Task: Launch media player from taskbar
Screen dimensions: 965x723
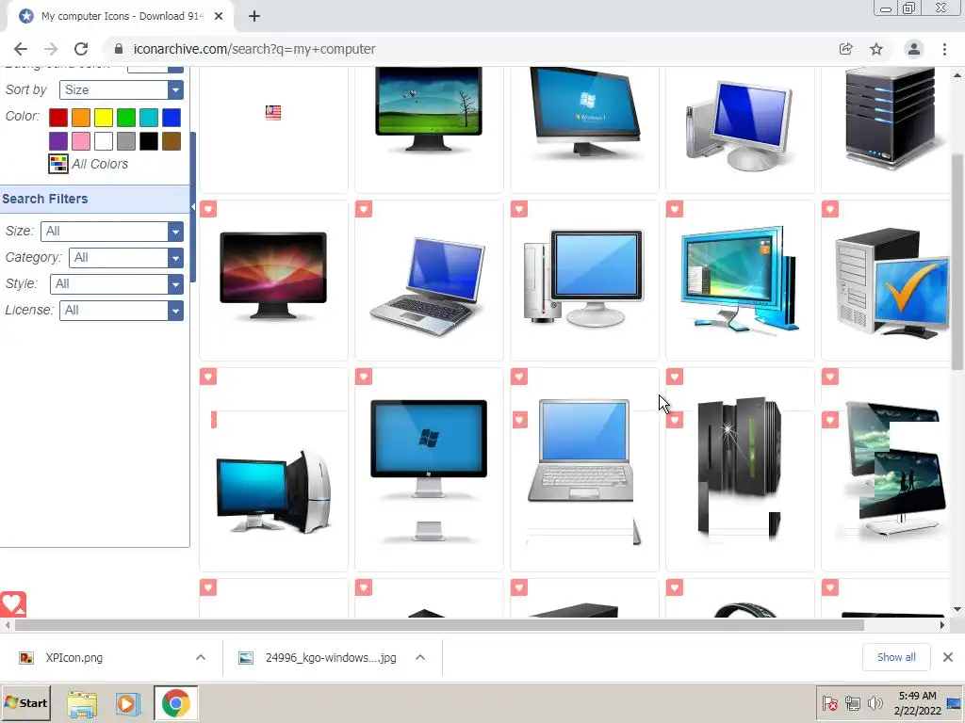Action: [127, 703]
